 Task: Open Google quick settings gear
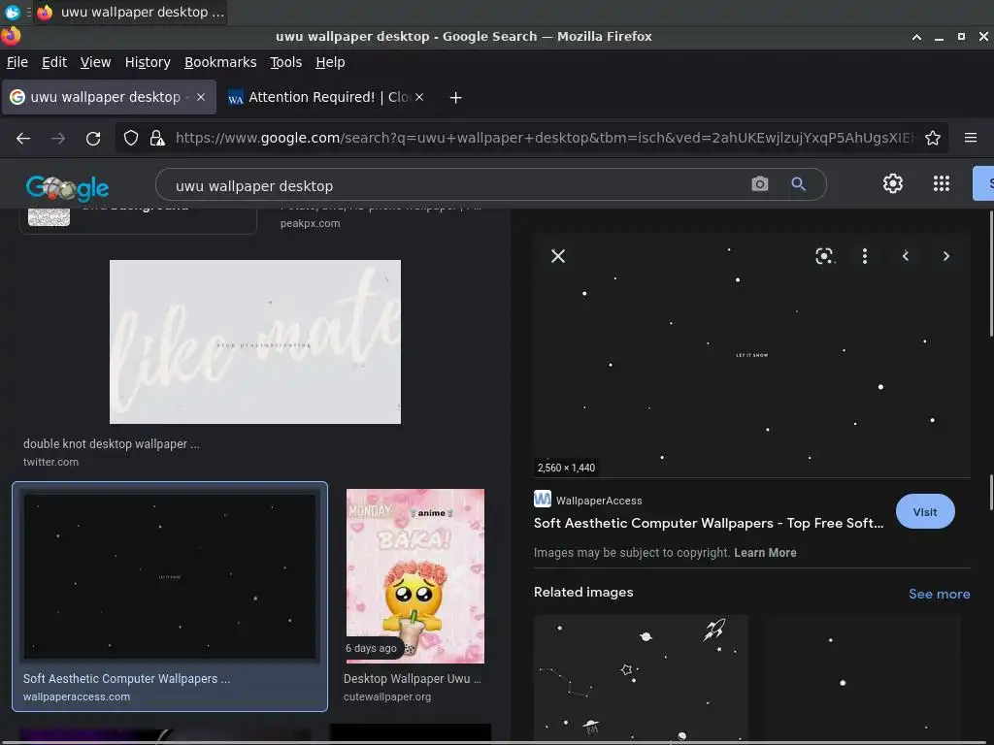pos(893,183)
